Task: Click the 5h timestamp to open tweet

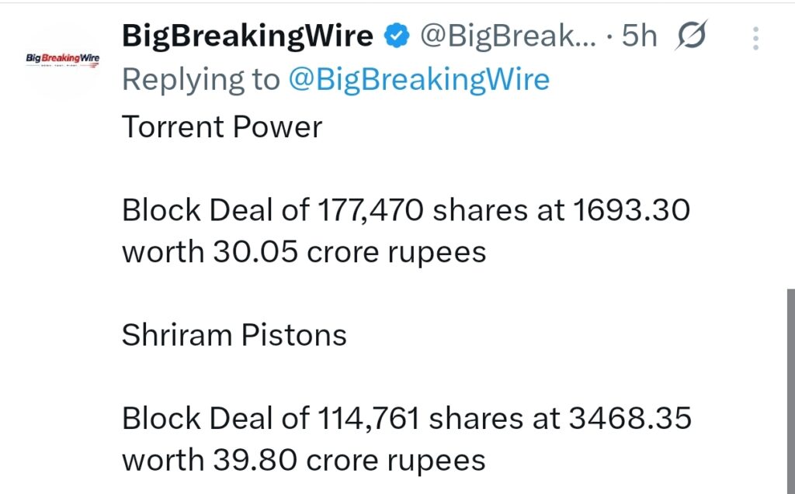Action: tap(638, 35)
